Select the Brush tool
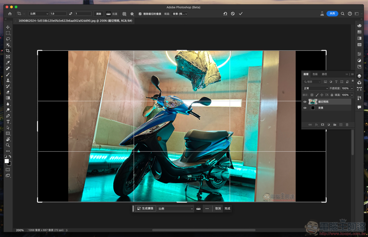This screenshot has width=368, height=237. pyautogui.click(x=8, y=74)
